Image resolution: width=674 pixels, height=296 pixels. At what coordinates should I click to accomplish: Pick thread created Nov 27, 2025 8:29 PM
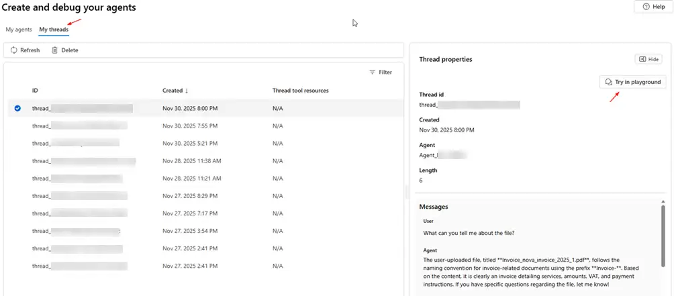[x=190, y=196]
